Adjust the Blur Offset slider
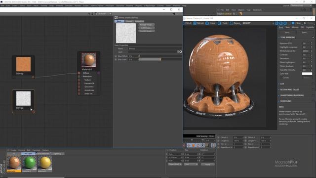 (x=160, y=56)
